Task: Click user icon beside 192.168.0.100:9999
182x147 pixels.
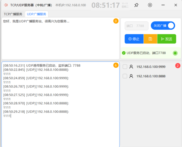Action: coord(131,67)
